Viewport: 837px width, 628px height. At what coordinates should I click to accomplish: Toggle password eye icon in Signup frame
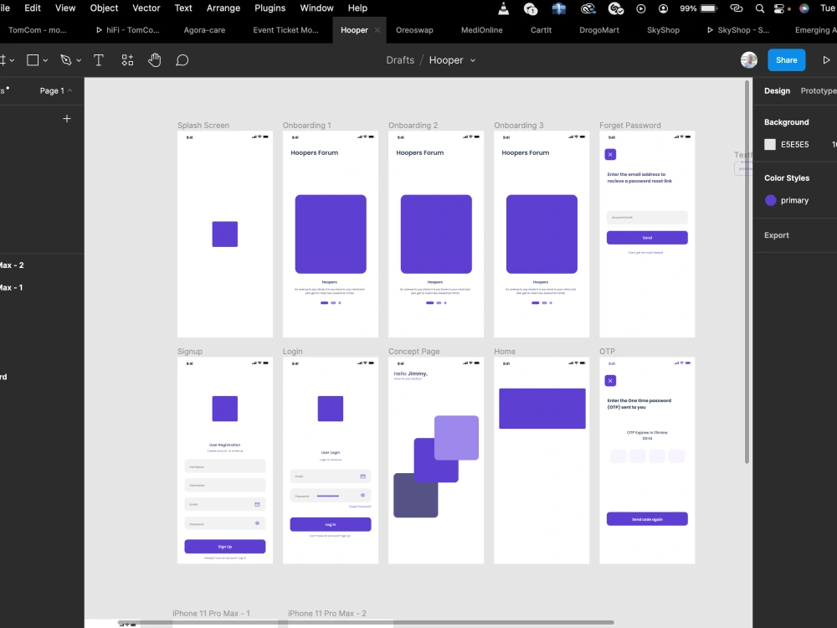pyautogui.click(x=257, y=523)
